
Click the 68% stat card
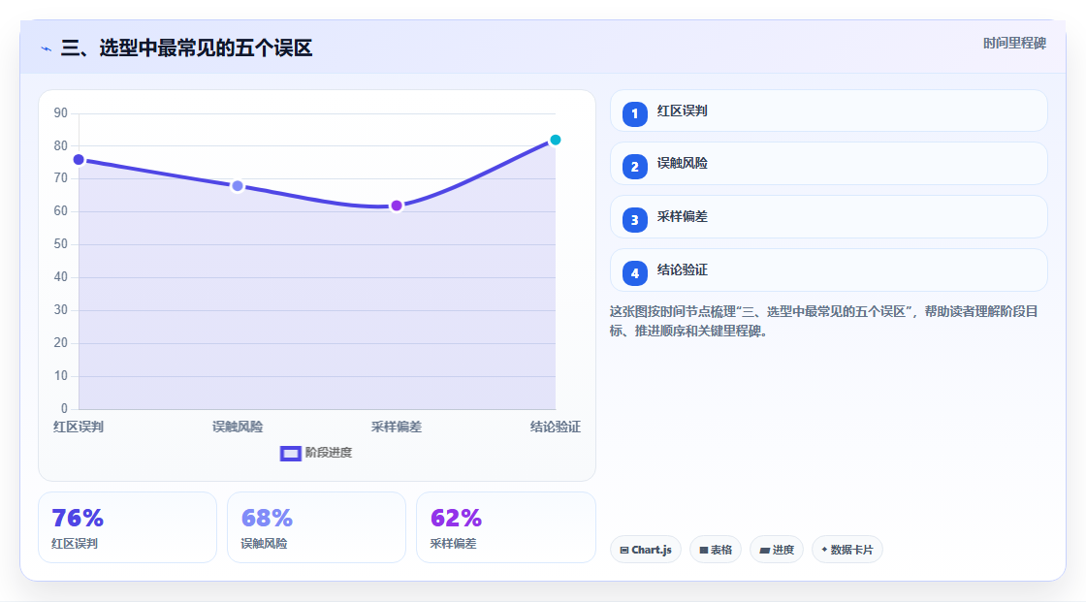pyautogui.click(x=316, y=528)
